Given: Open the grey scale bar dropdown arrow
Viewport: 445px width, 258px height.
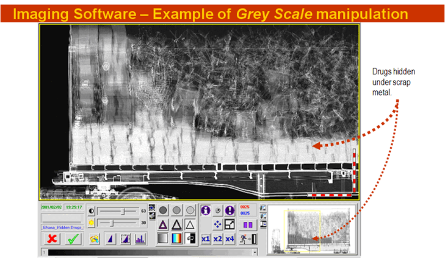Looking at the screenshot, I should [255, 252].
